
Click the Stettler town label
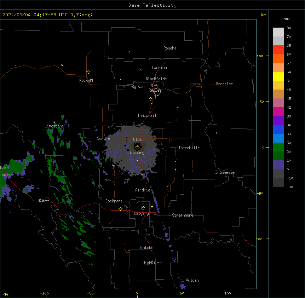224,84
